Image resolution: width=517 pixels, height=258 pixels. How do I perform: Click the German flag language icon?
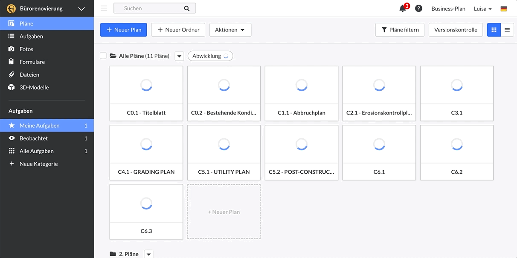pyautogui.click(x=504, y=9)
